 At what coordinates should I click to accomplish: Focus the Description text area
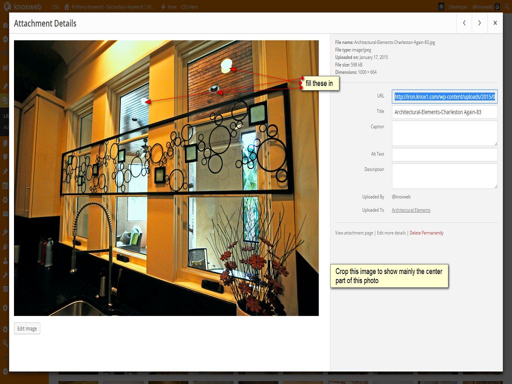tap(444, 176)
